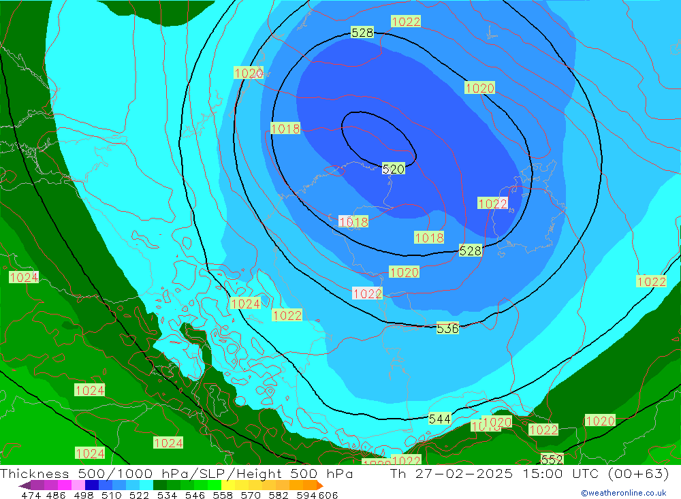Viewport: 681px width, 499px height.
Task: Click the map title 'Thickness 500/1000 hPa/SLP/Height 500 hPa'
Action: pyautogui.click(x=176, y=473)
